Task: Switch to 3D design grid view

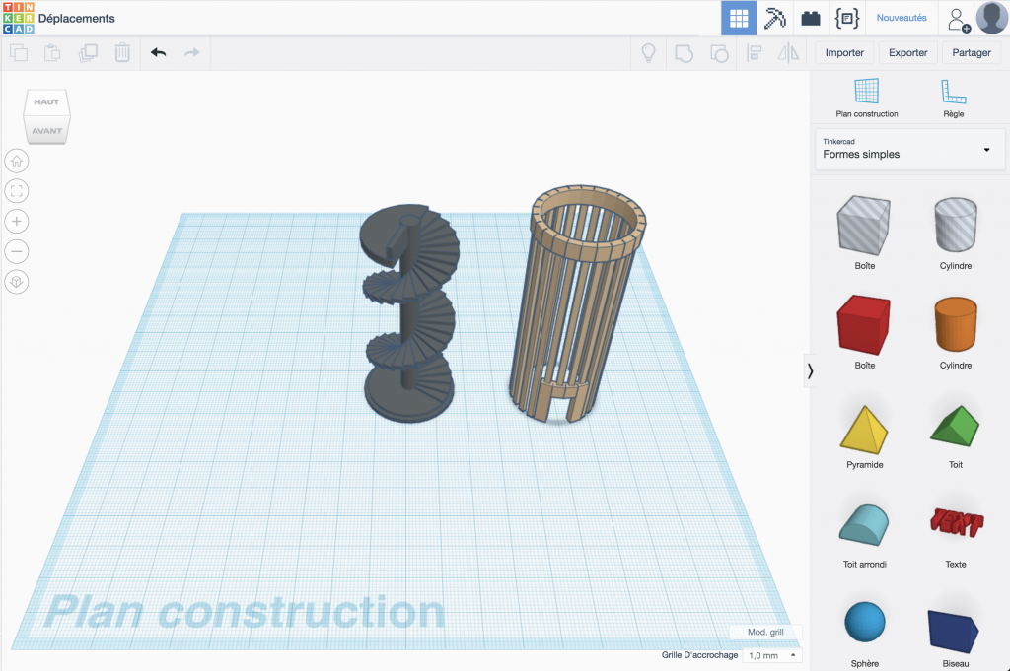Action: (739, 18)
